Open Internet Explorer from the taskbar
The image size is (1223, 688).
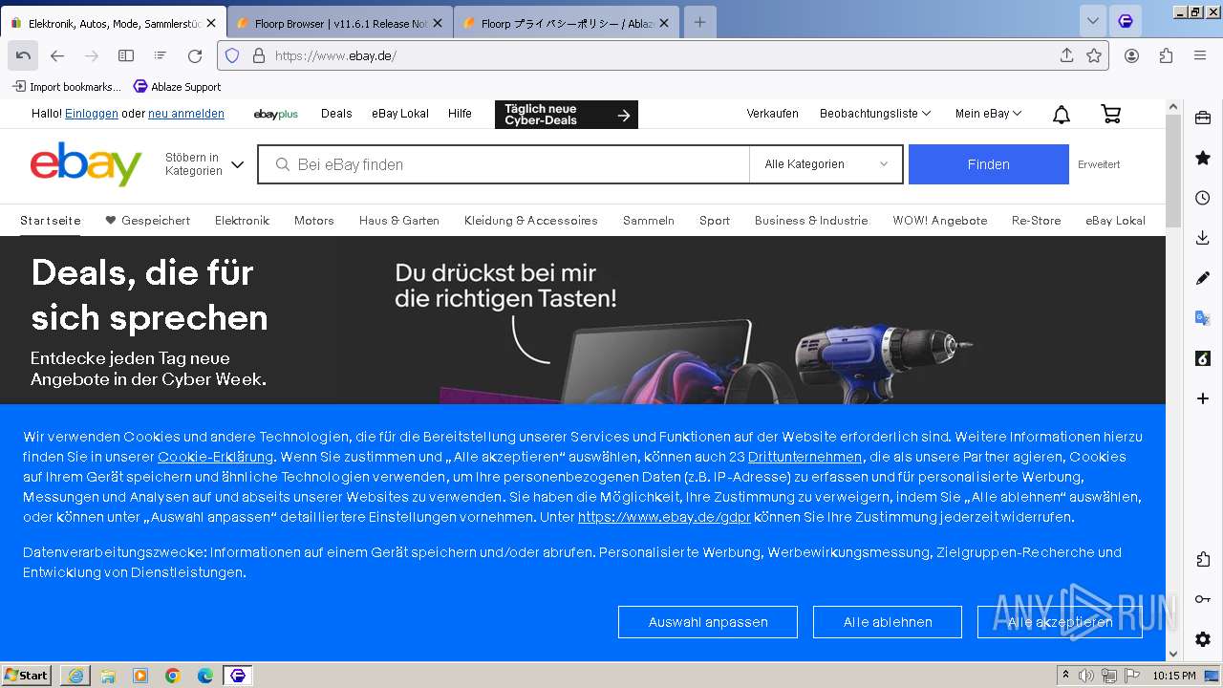coord(75,676)
